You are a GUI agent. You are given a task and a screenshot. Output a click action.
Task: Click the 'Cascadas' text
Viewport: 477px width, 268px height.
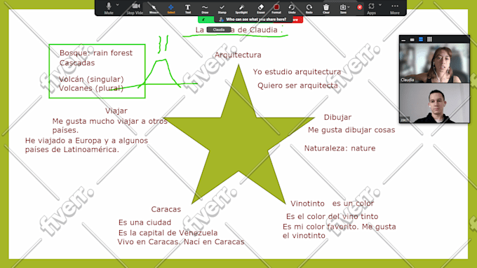(77, 63)
